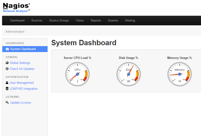201x136 pixels.
Task: Open the Sources navigation item
Action: 37,21
